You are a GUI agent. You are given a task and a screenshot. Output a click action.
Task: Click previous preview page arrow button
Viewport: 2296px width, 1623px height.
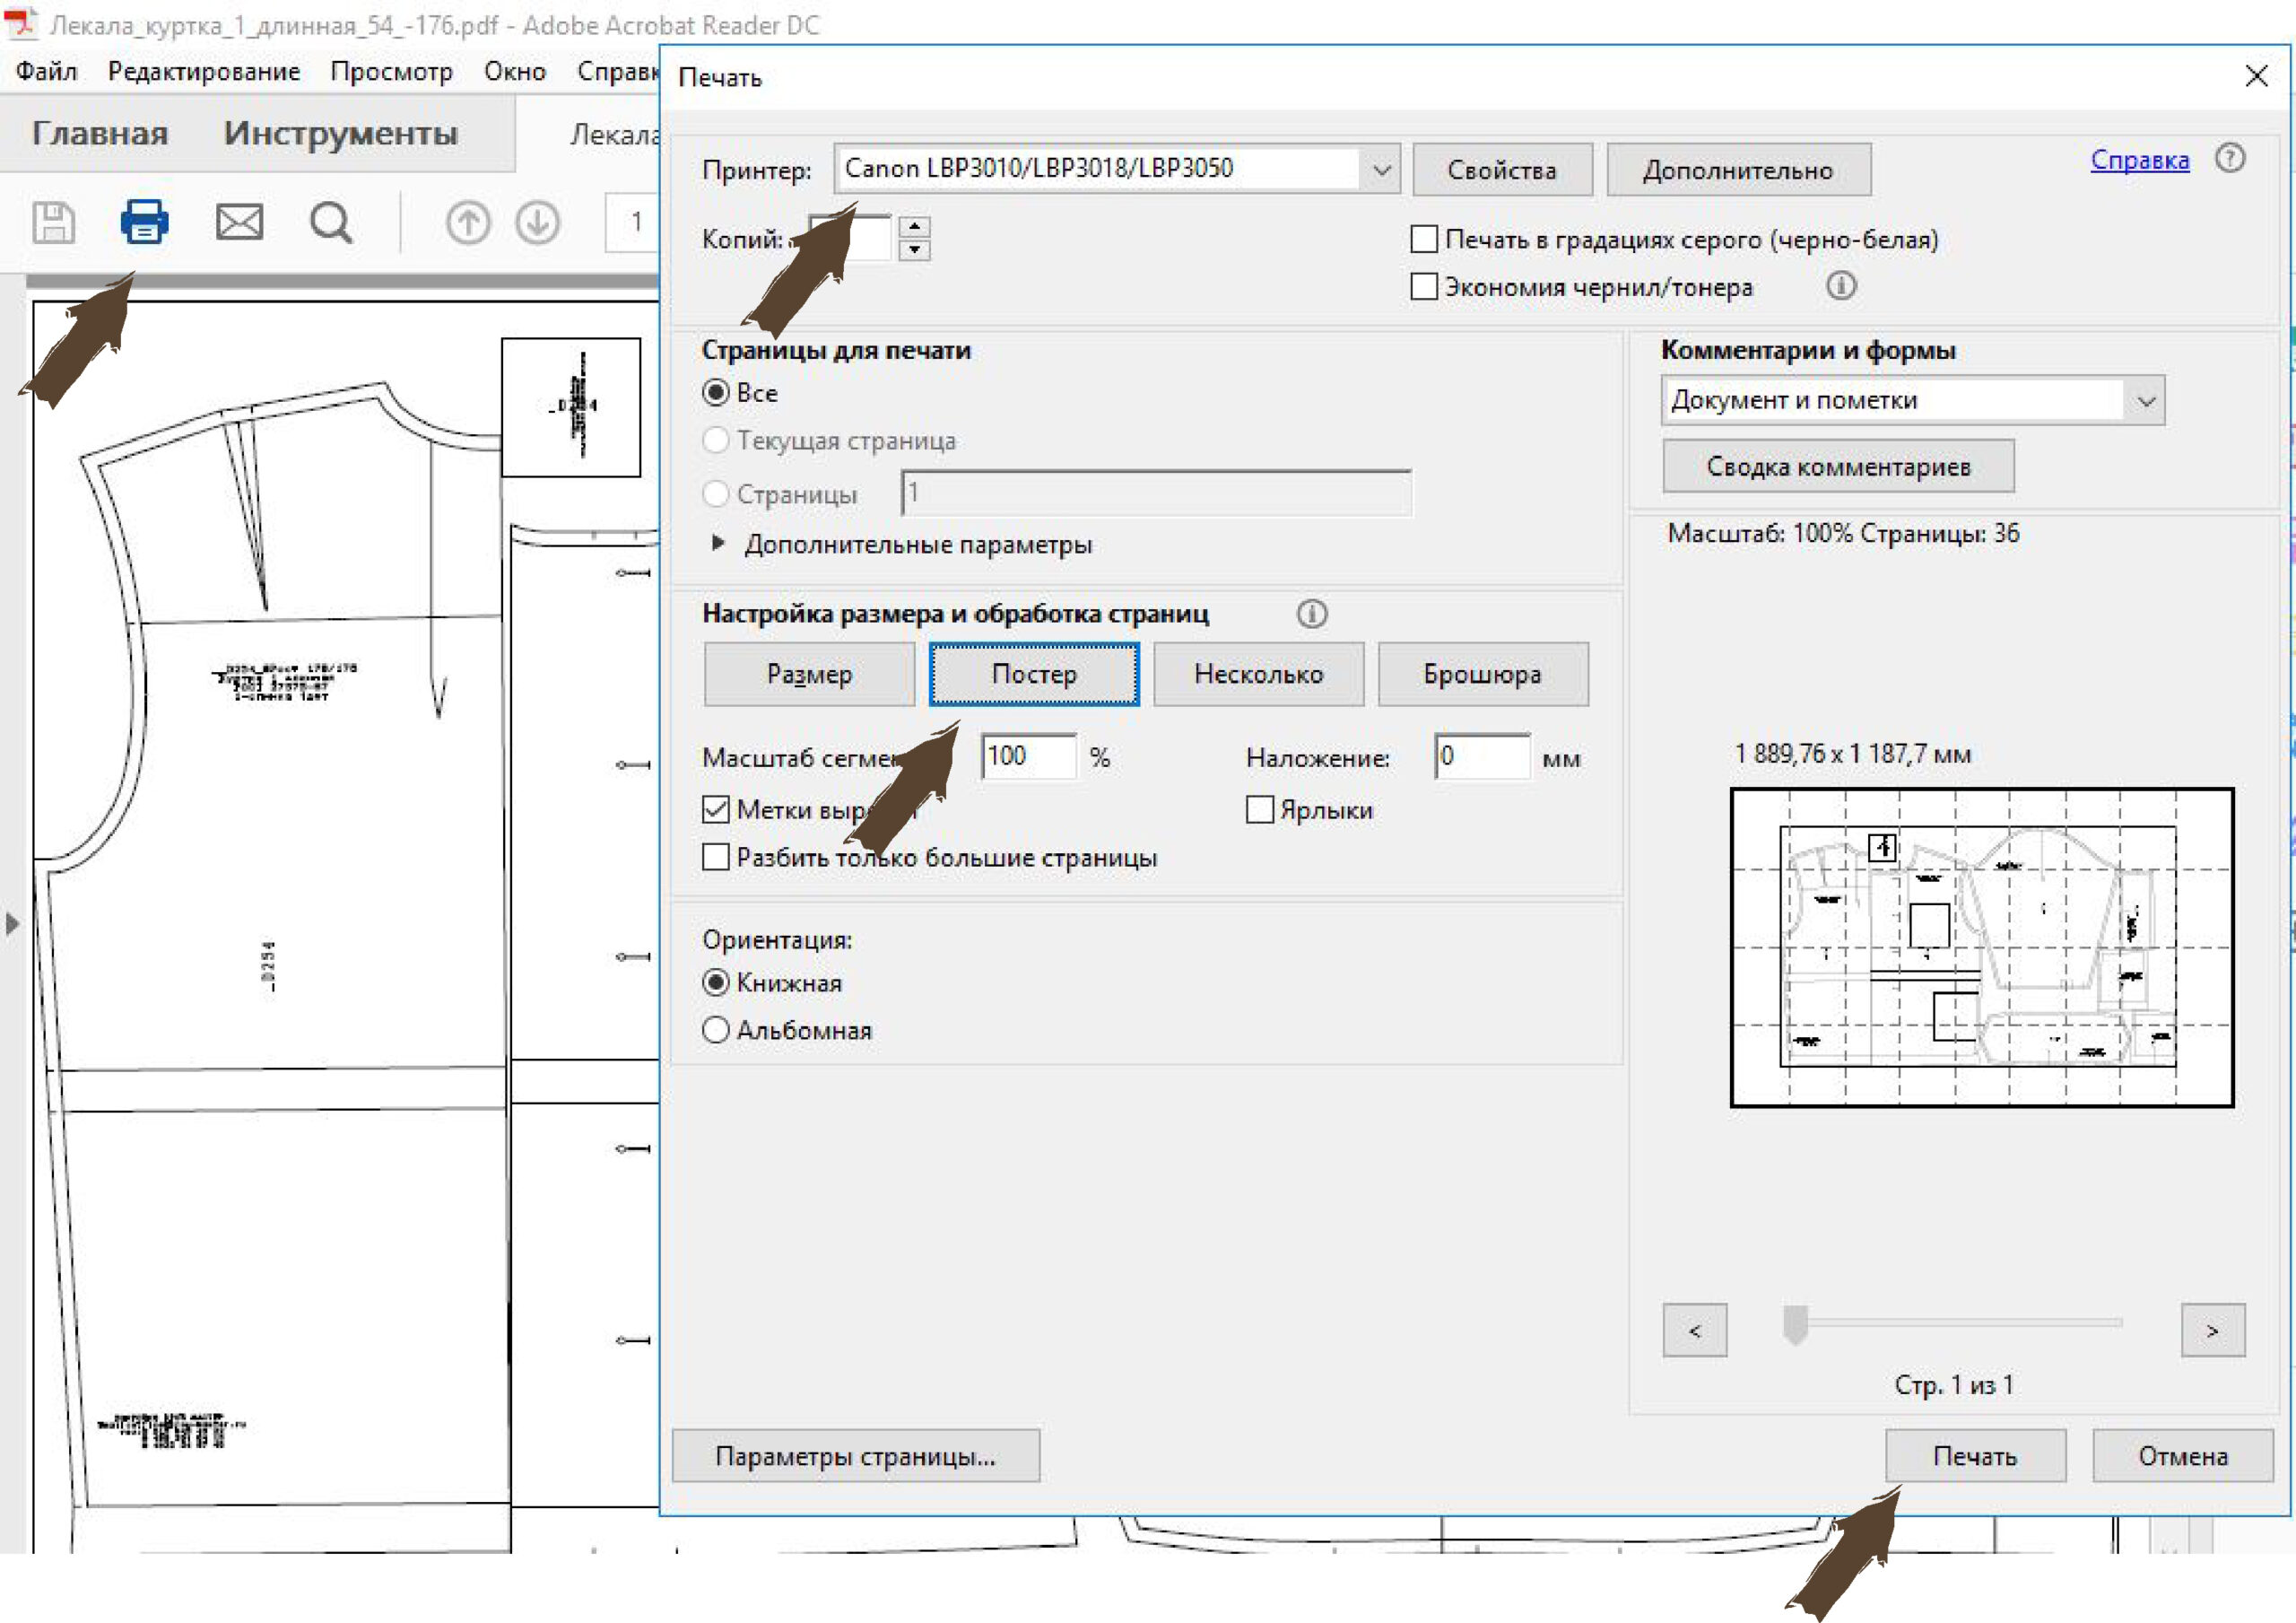point(1694,1330)
